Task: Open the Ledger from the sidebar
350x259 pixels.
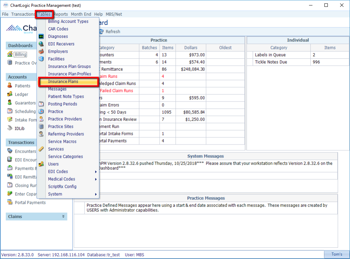Action: point(16,94)
